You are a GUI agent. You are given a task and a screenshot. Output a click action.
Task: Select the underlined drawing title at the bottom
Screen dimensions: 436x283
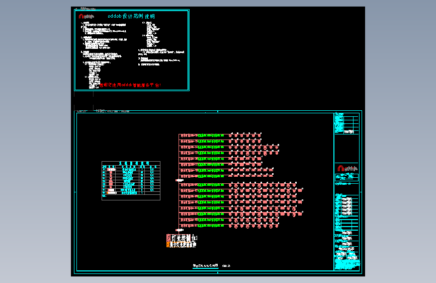coord(206,266)
